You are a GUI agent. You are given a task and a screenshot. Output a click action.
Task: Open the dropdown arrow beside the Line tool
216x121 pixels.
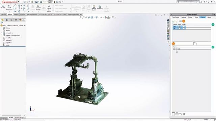pos(17,6)
